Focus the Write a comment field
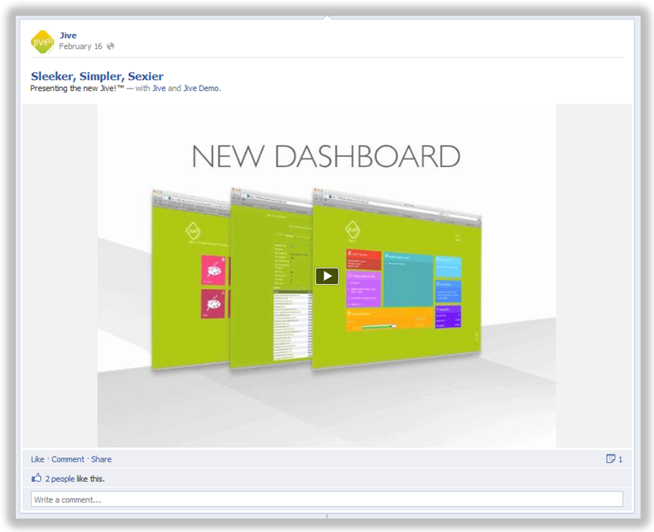Screen dimensions: 654x532 [327, 500]
